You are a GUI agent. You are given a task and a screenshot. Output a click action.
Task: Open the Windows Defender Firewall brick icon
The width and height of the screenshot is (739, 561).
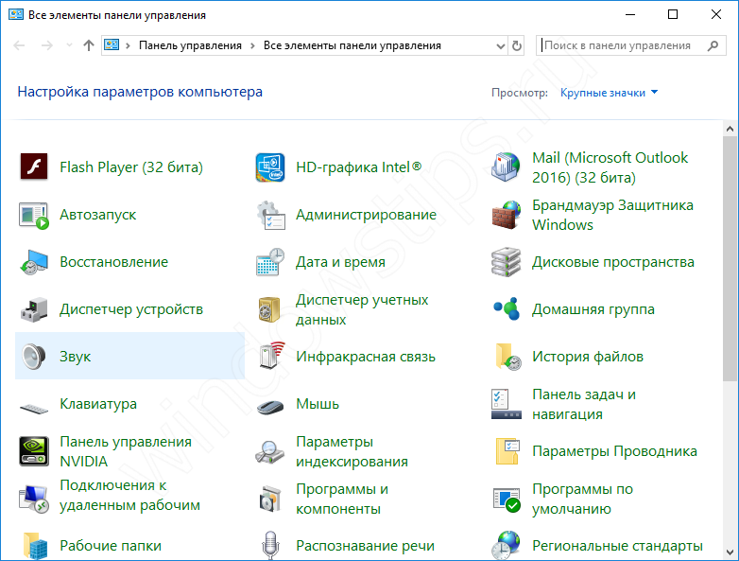(506, 215)
